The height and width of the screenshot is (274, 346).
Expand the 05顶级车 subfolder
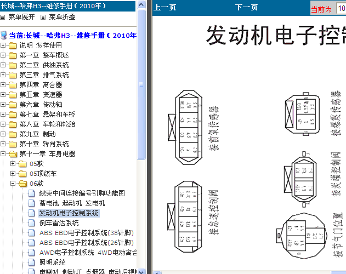pos(13,173)
